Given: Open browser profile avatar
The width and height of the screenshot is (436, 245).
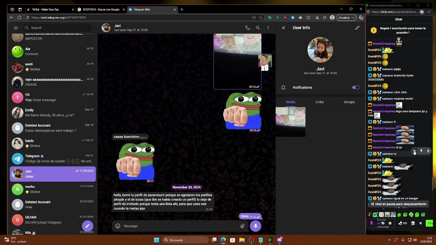Looking at the screenshot, I should [332, 17].
